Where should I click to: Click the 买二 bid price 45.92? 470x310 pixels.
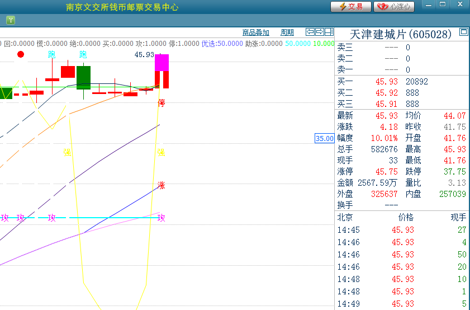point(387,93)
